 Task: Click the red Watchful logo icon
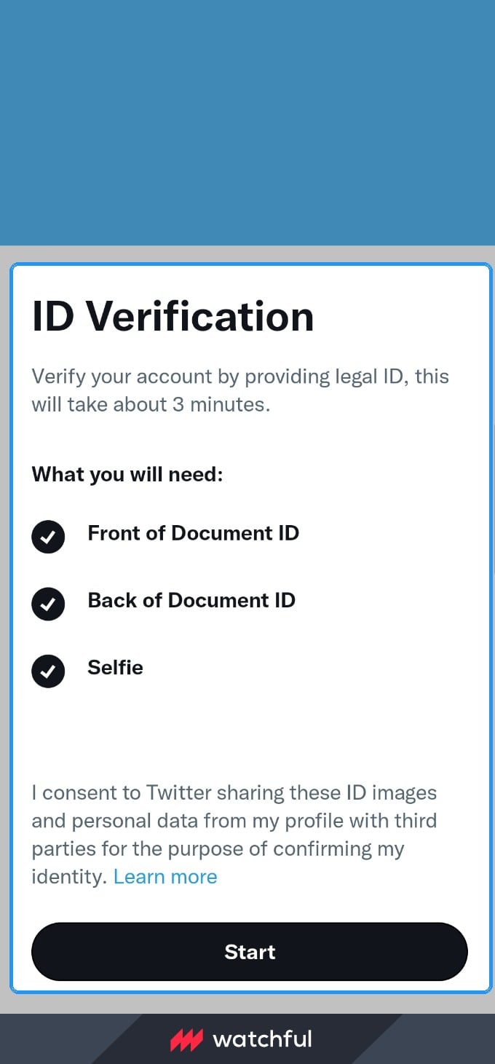186,1040
